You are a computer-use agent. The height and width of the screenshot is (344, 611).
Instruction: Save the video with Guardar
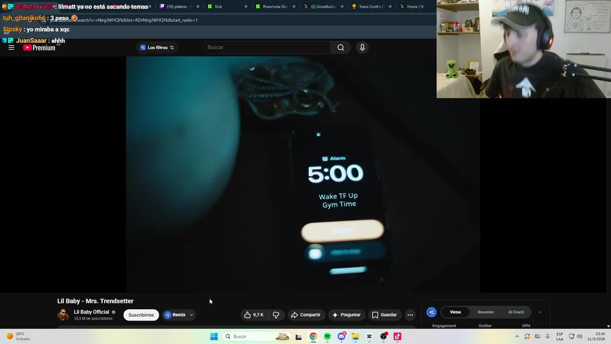tap(384, 315)
